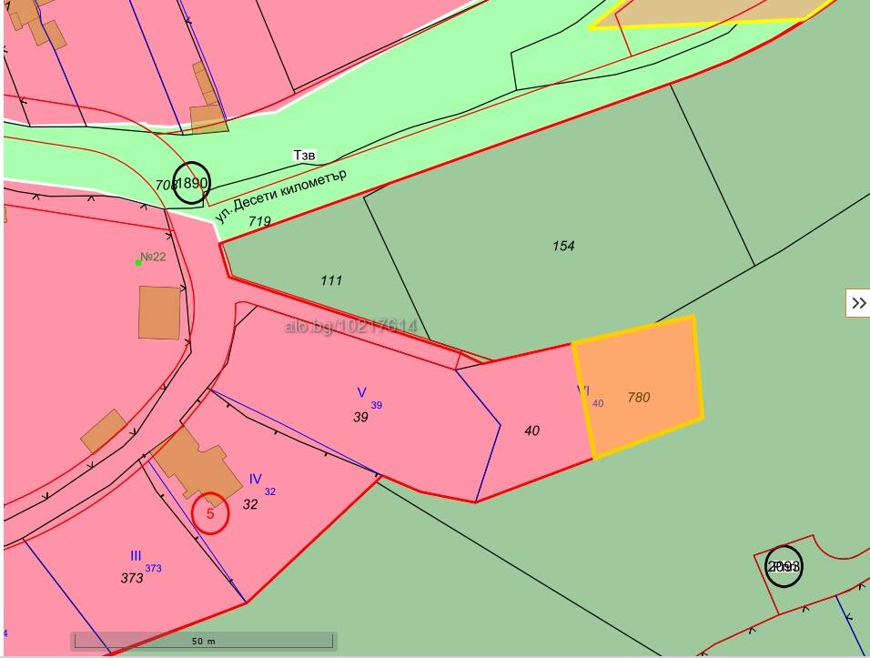Click the black italic parcel number 40
Image resolution: width=870 pixels, height=658 pixels.
[531, 430]
